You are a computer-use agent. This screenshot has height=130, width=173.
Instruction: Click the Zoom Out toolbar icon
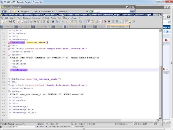pos(66,22)
